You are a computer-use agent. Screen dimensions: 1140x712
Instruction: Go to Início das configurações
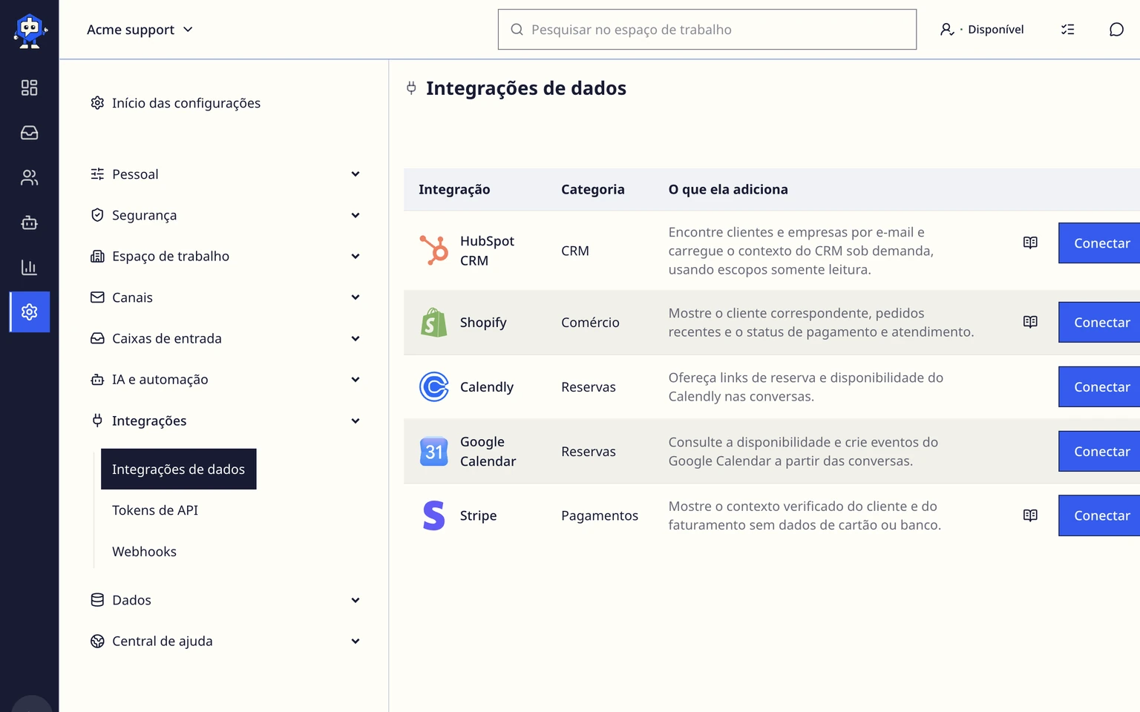point(176,103)
